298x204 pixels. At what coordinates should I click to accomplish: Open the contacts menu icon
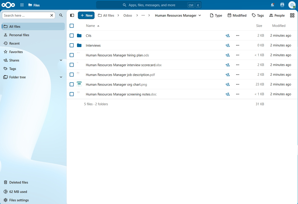tap(282, 5)
